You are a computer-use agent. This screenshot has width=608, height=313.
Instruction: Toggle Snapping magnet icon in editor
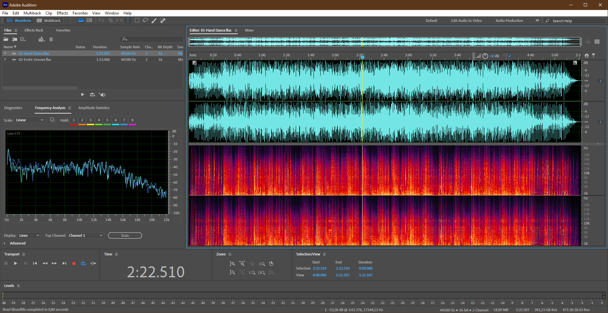pyautogui.click(x=586, y=56)
